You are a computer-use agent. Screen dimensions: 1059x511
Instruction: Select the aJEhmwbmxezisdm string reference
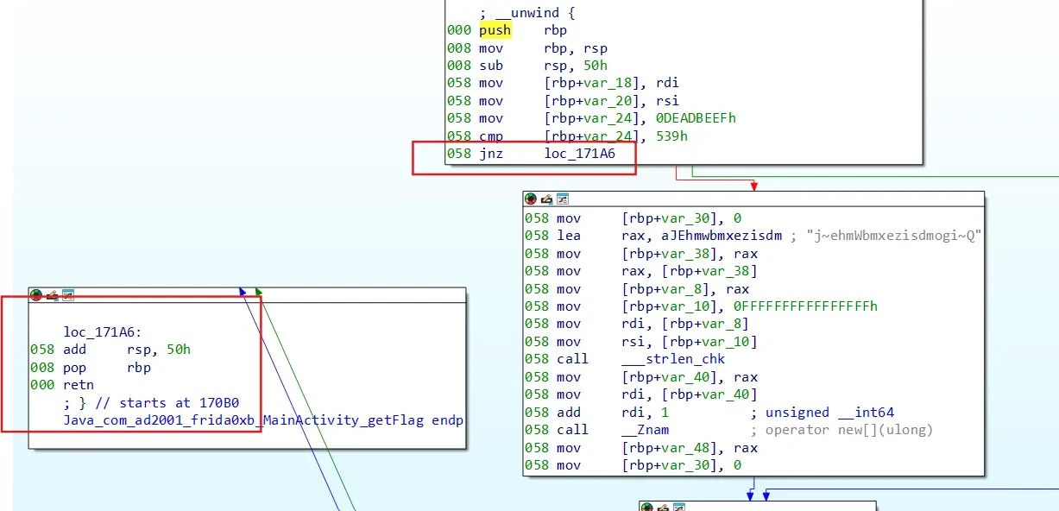click(702, 236)
